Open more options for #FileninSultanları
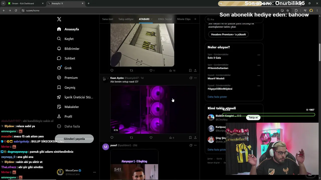 click(x=259, y=65)
